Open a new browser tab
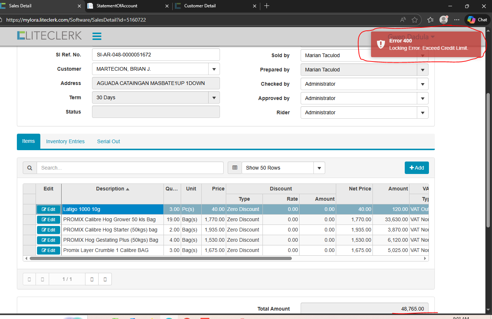The image size is (492, 319). coord(267,6)
